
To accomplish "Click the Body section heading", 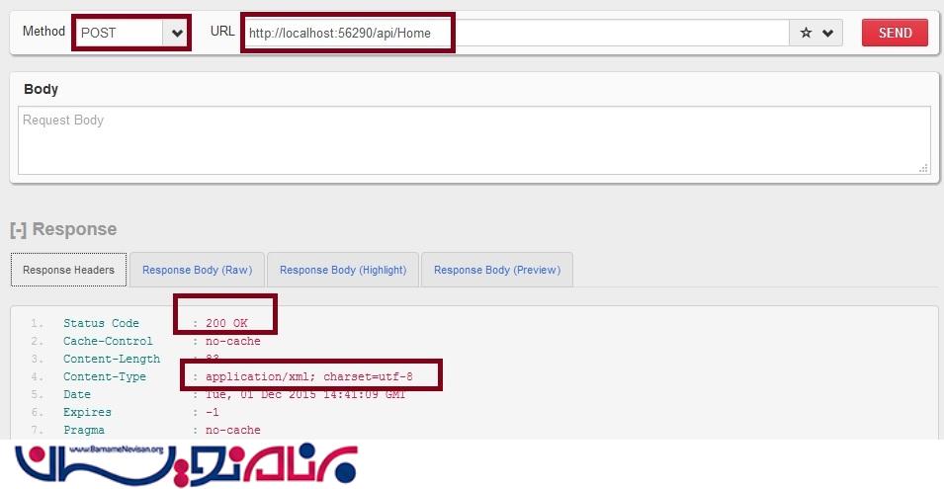I will 41,89.
